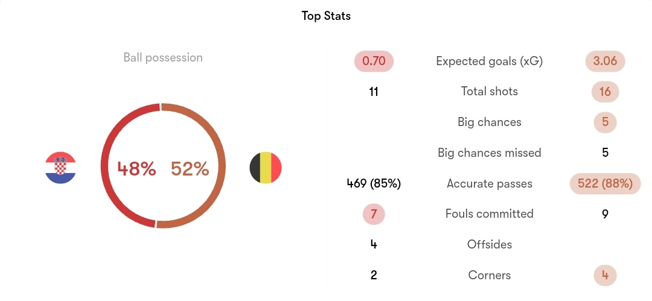Click the Big chances 5 badge
The width and height of the screenshot is (652, 301).
pyautogui.click(x=605, y=122)
